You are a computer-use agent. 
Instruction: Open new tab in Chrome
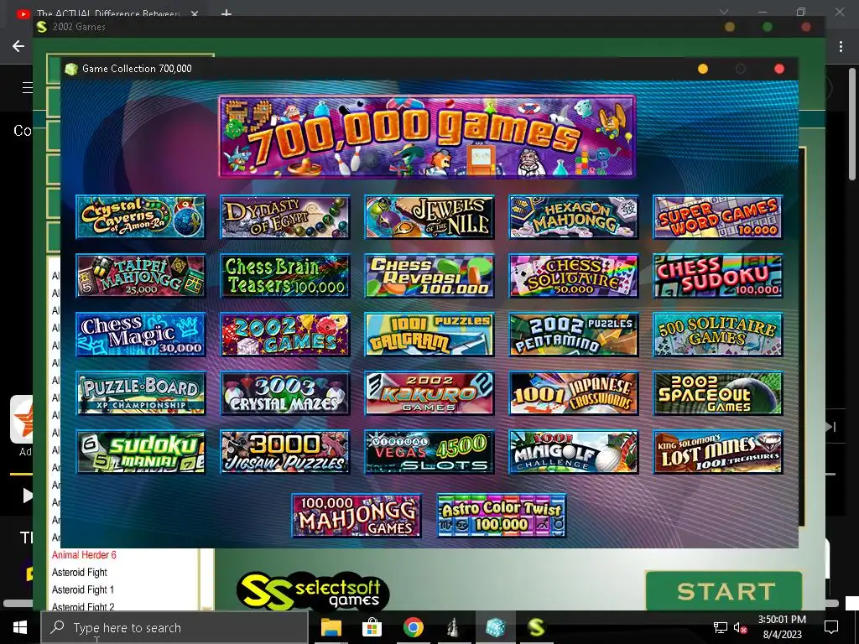pos(226,13)
